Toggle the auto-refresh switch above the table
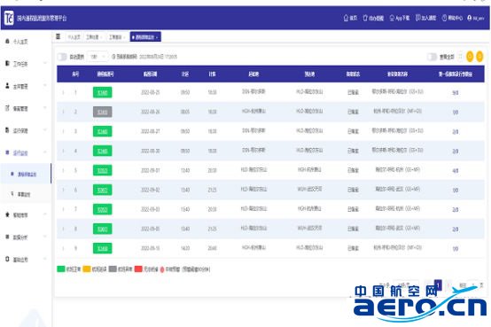 62,57
